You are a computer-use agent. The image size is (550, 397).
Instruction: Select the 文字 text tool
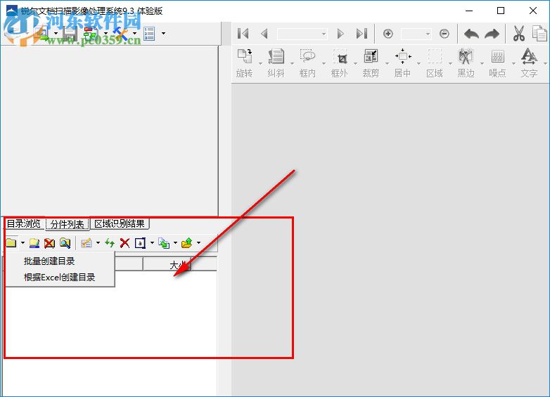(529, 63)
